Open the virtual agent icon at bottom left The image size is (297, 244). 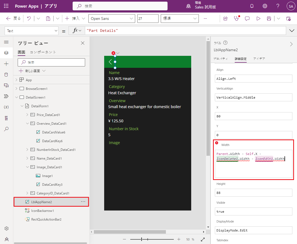(x=7, y=239)
